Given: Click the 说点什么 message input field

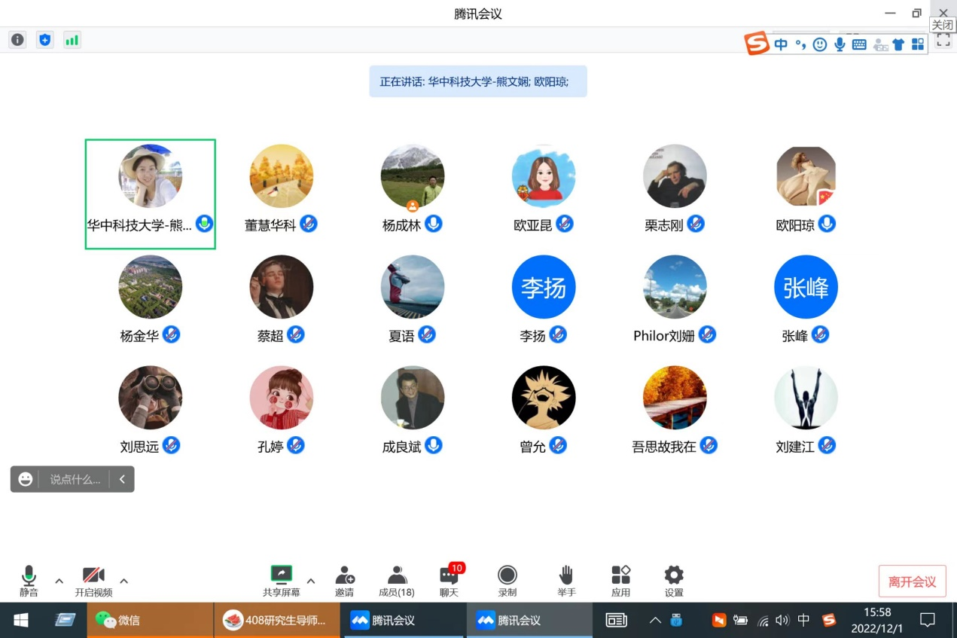Looking at the screenshot, I should click(75, 479).
